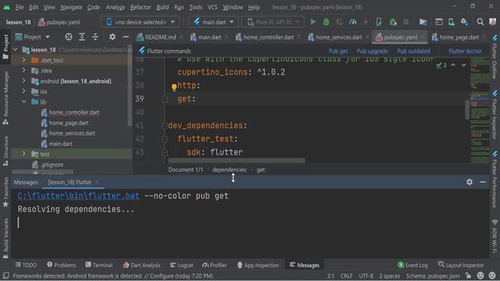500x281 pixels.
Task: Open the Project view dropdown
Action: click(33, 37)
